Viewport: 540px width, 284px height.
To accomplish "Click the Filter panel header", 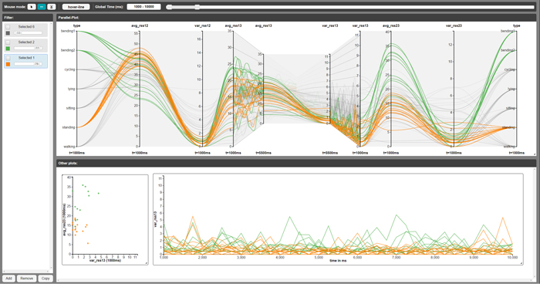I will [28, 18].
